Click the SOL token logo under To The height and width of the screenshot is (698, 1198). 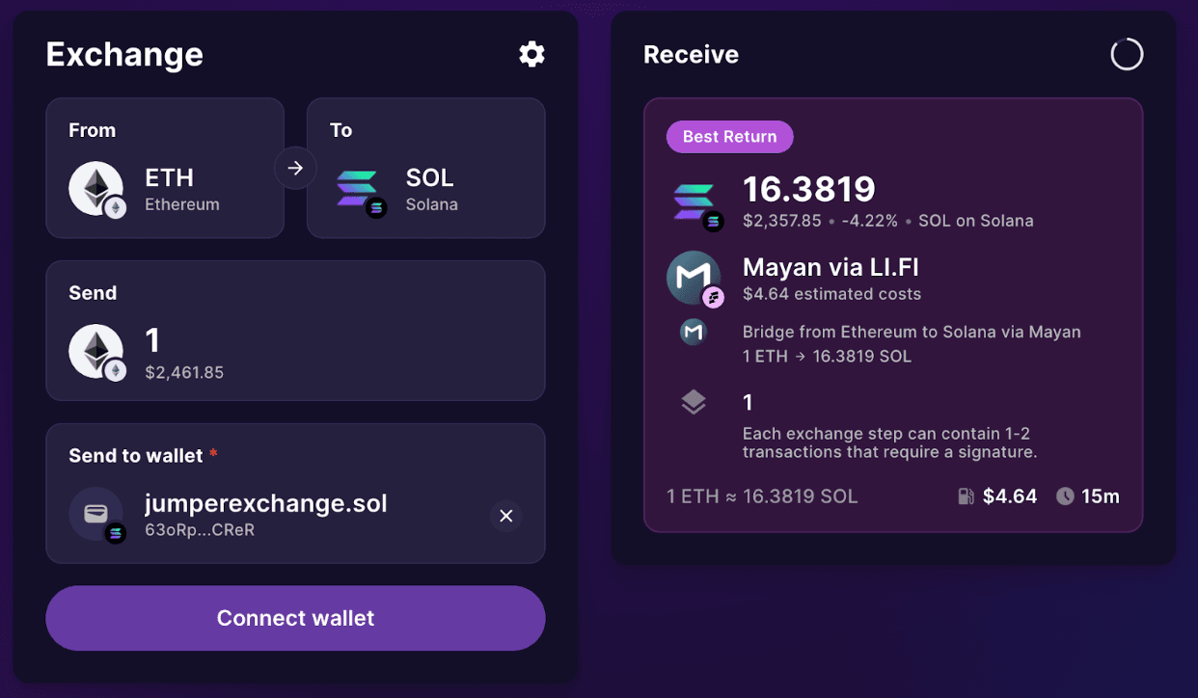[358, 189]
